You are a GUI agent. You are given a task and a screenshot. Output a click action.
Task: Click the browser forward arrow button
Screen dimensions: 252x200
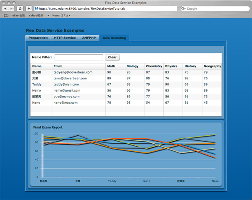pos(11,8)
